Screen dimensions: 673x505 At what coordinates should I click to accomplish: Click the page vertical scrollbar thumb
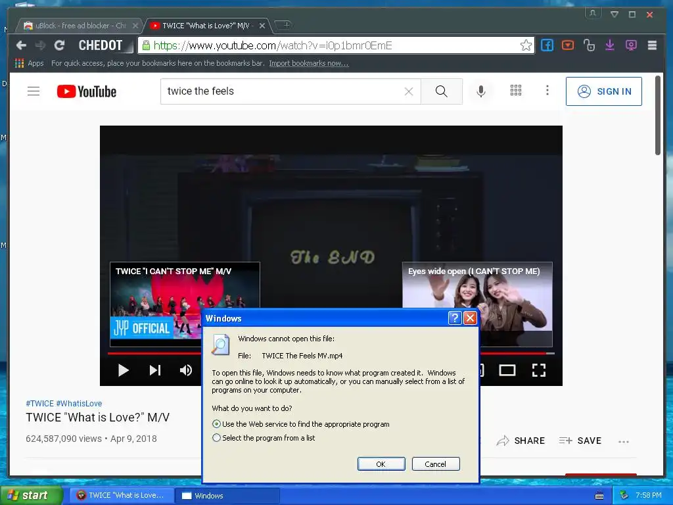tap(657, 115)
